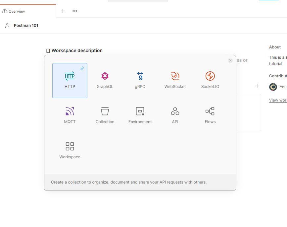Unpin HTTP using the pin icon
Image resolution: width=287 pixels, height=227 pixels.
coord(82,68)
